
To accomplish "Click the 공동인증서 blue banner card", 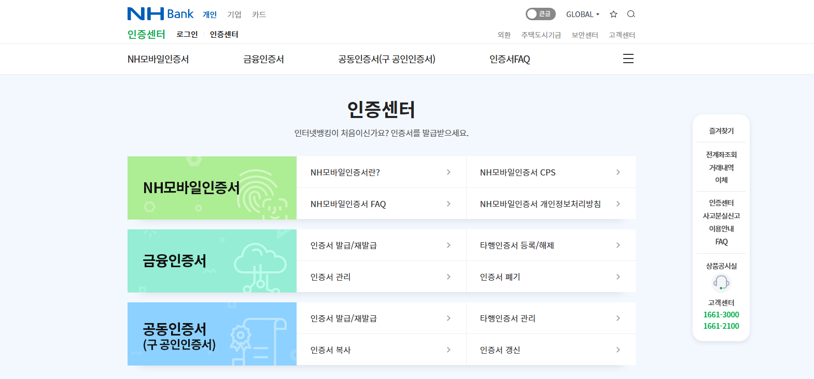I will 212,334.
